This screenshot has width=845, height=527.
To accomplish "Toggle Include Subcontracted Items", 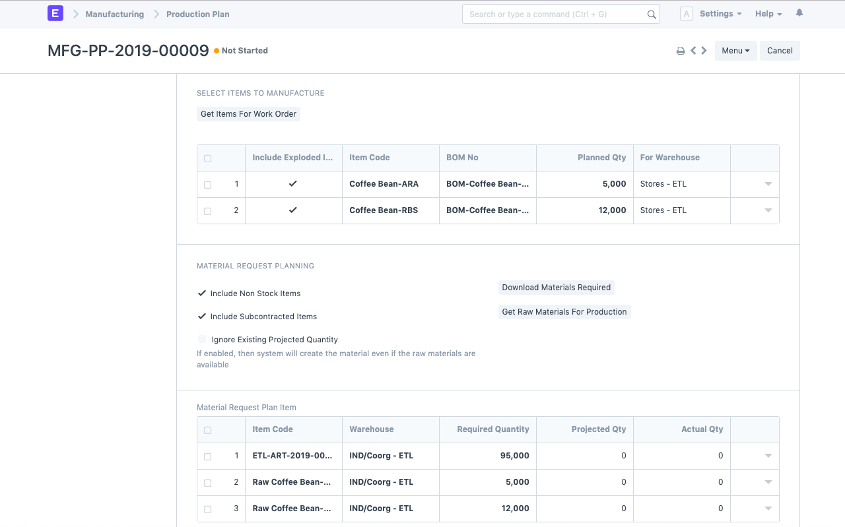I will (202, 317).
